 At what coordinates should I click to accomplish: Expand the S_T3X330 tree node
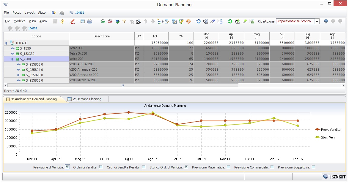click(13, 53)
